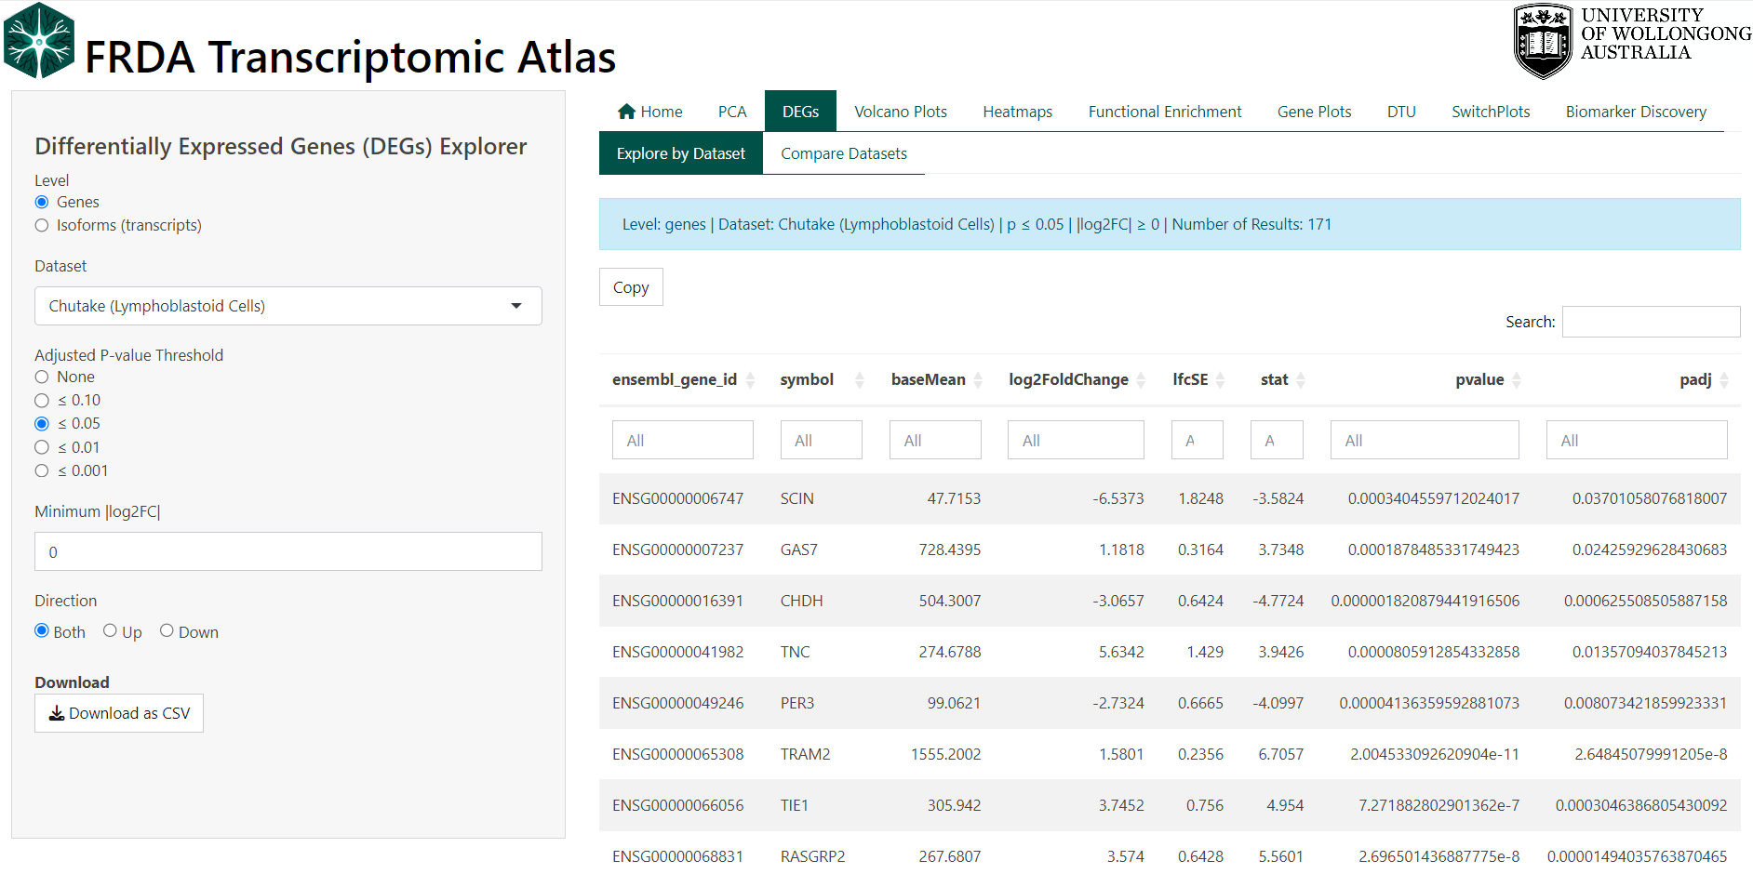Go to the Home tab
This screenshot has height=874, width=1753.
click(x=649, y=112)
